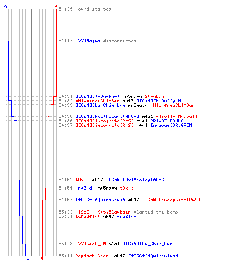Click blue team final count 1
This screenshot has height=278, width=250.
pos(28,258)
